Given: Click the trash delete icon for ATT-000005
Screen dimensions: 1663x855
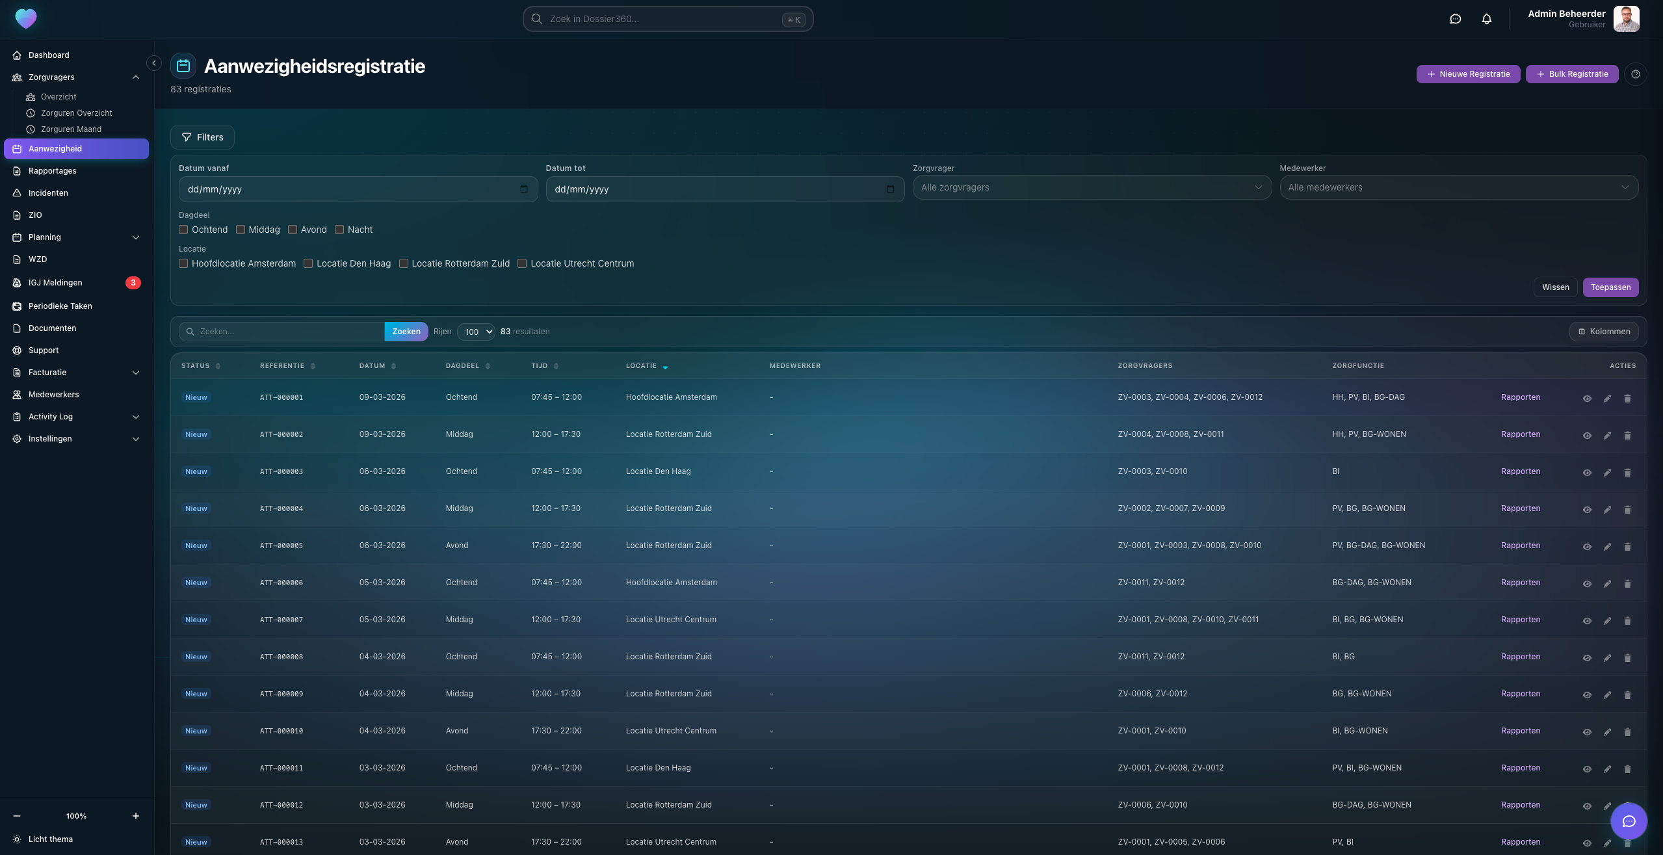Looking at the screenshot, I should pos(1627,547).
